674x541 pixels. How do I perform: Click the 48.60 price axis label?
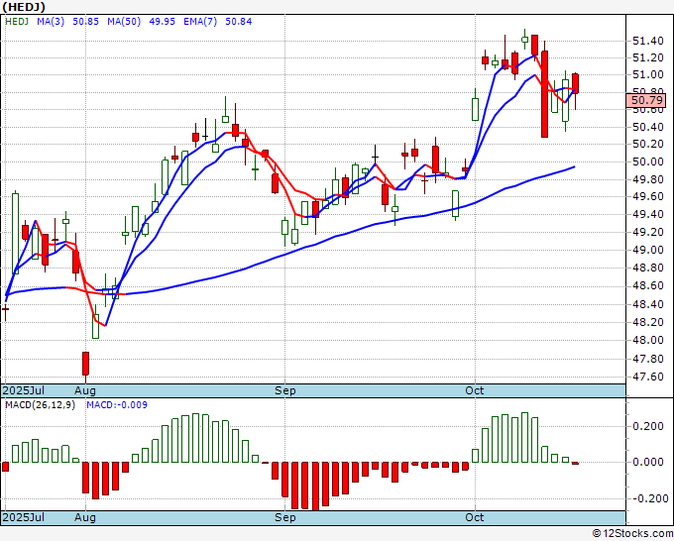[648, 285]
